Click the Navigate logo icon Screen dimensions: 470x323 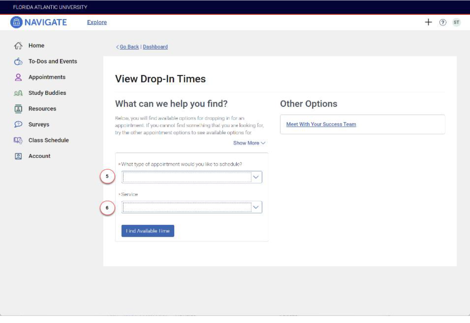[x=16, y=22]
